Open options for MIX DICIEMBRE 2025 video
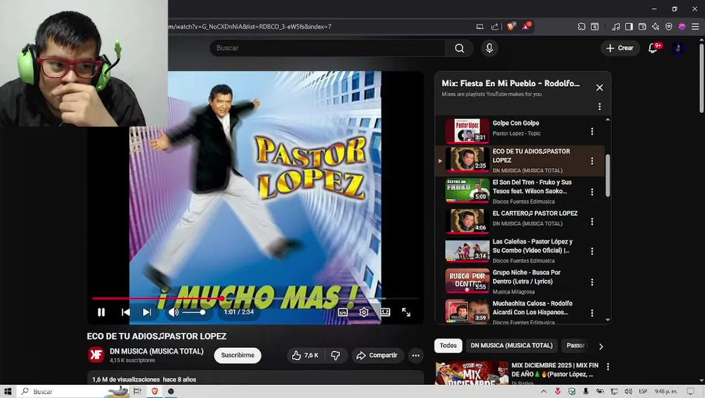This screenshot has height=398, width=705. [x=608, y=366]
